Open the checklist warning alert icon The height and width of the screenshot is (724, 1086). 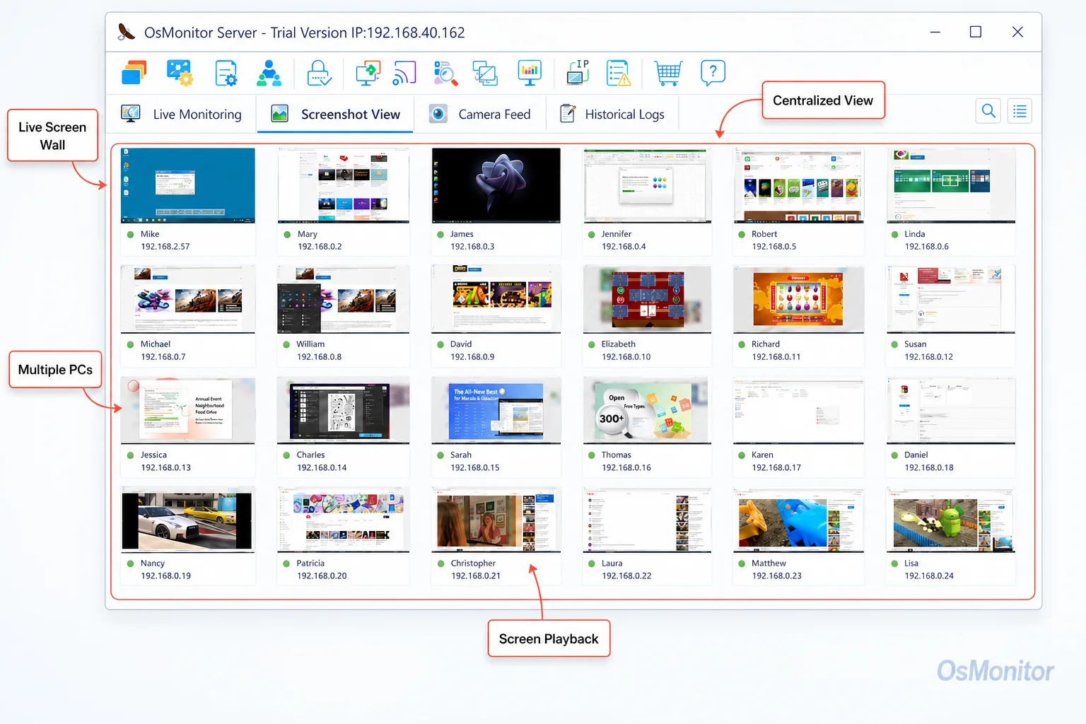click(x=619, y=73)
